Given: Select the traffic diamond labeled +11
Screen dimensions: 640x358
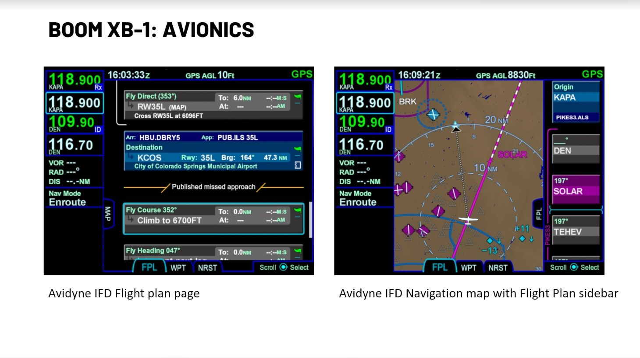Looking at the screenshot, I should click(x=522, y=238).
